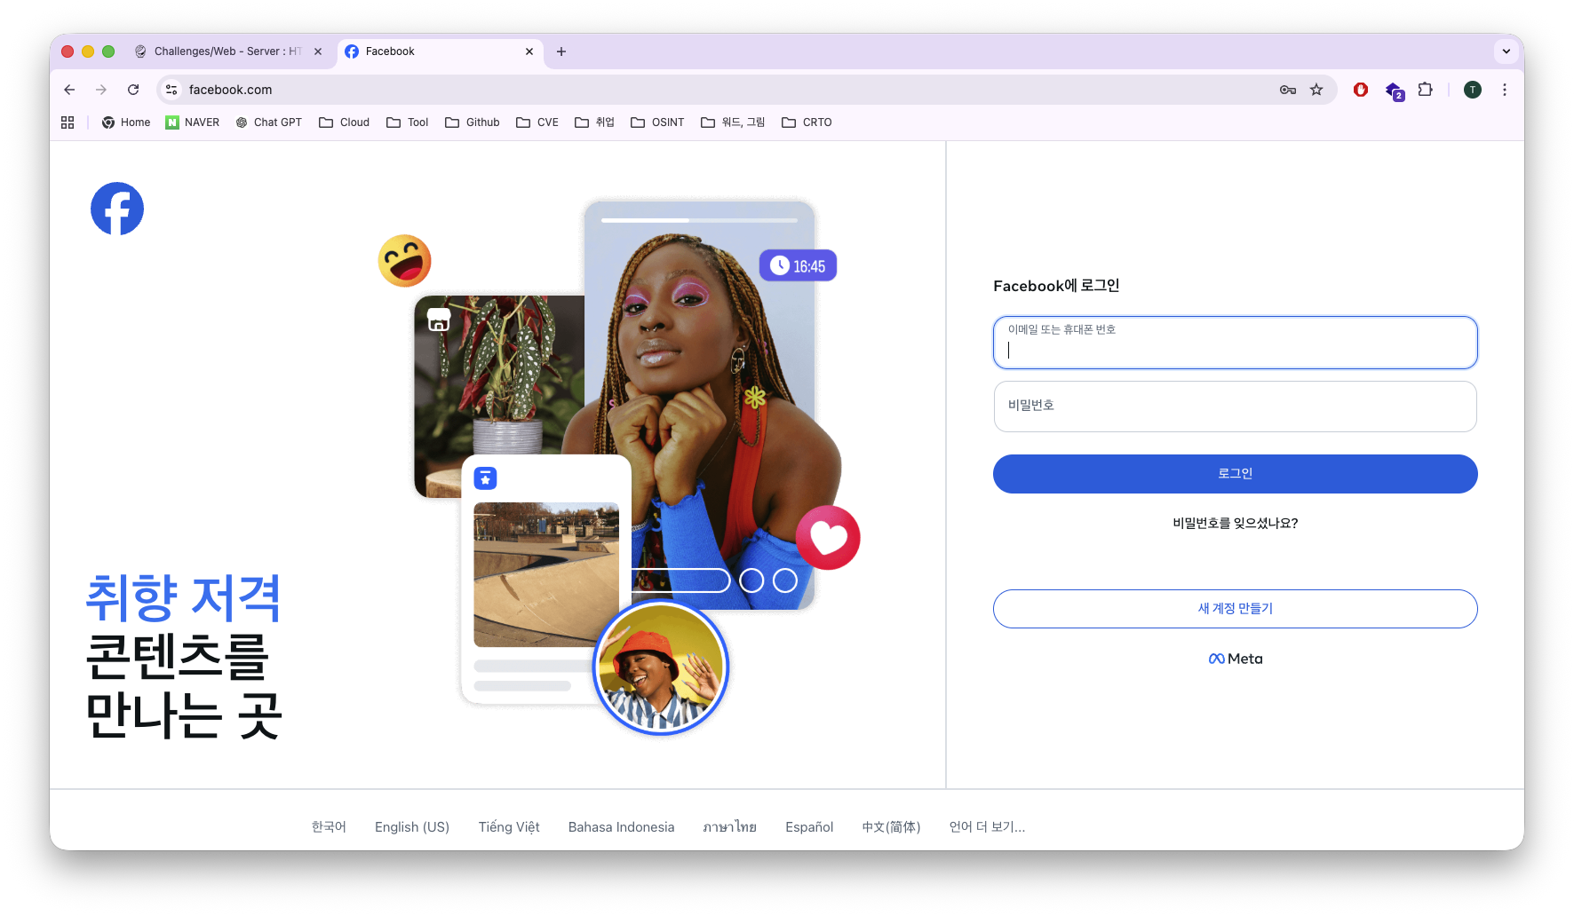Click the shop icon on plant photo

439,320
